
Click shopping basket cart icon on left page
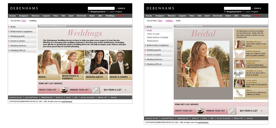tap(89, 12)
